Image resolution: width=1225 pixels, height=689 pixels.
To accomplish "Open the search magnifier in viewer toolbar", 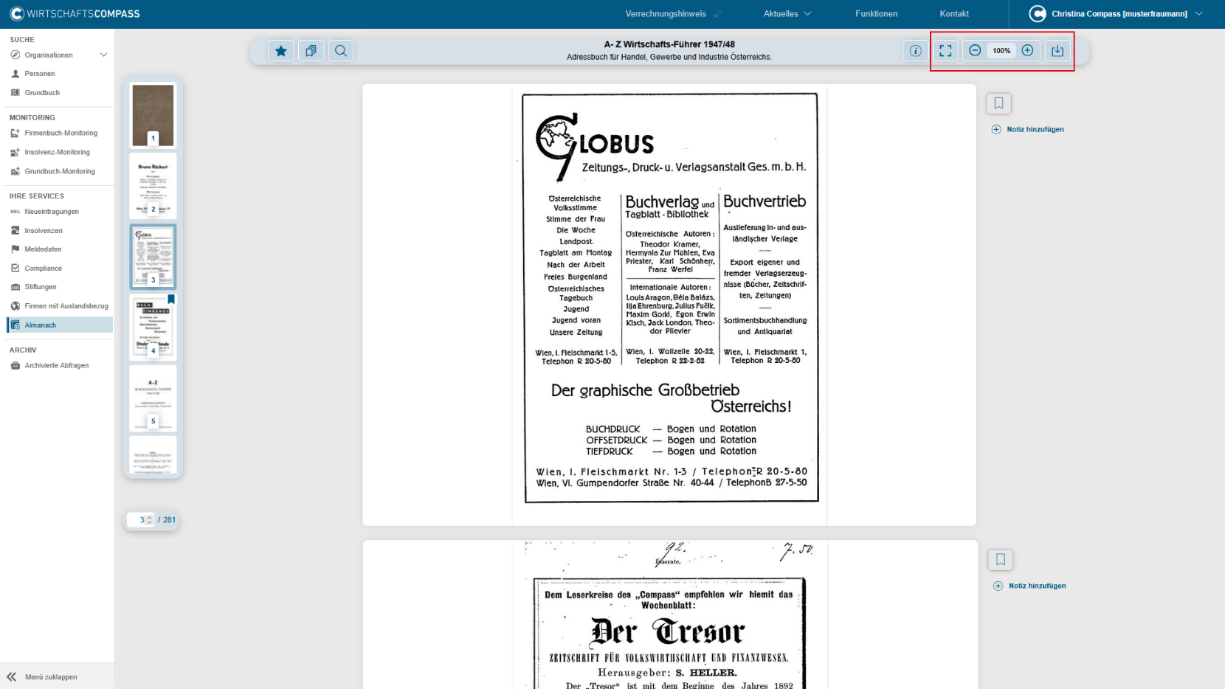I will [341, 51].
